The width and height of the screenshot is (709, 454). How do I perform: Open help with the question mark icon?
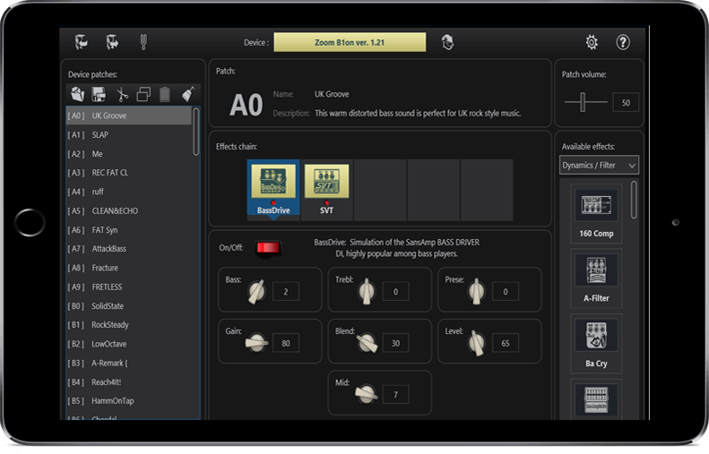point(623,42)
